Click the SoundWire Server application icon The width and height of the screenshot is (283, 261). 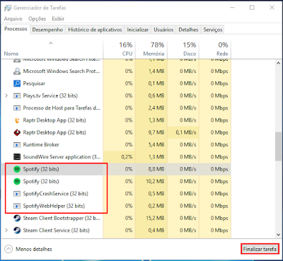coord(17,157)
